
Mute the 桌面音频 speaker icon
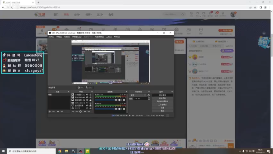120,109
